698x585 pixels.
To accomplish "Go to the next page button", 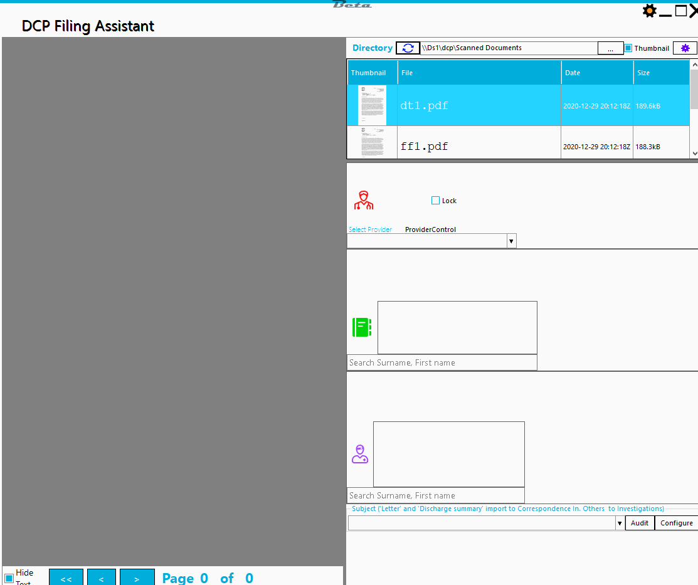I will pos(137,579).
